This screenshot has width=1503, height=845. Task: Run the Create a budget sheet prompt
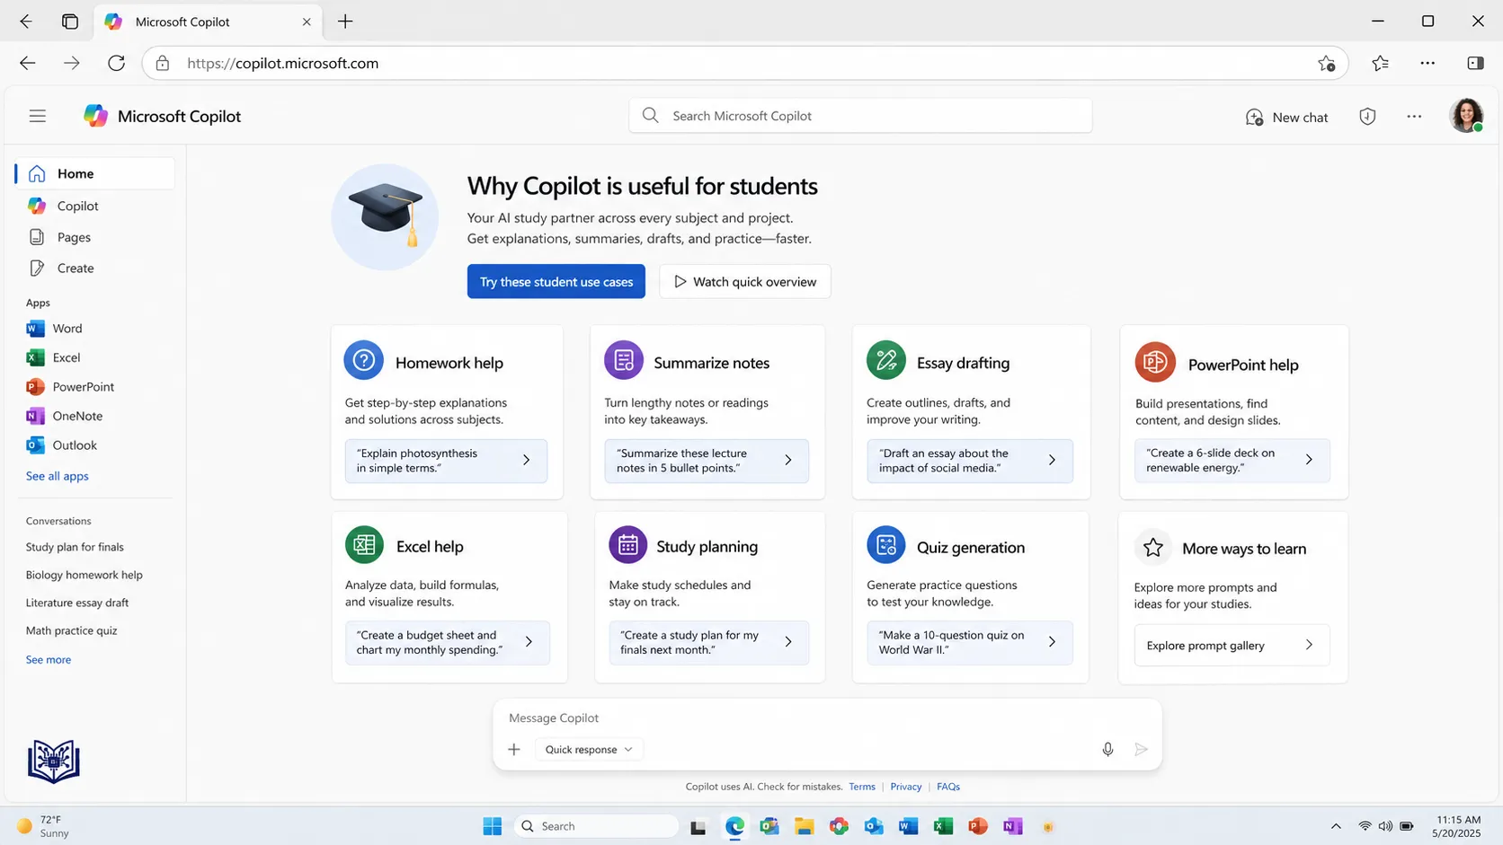pyautogui.click(x=448, y=642)
